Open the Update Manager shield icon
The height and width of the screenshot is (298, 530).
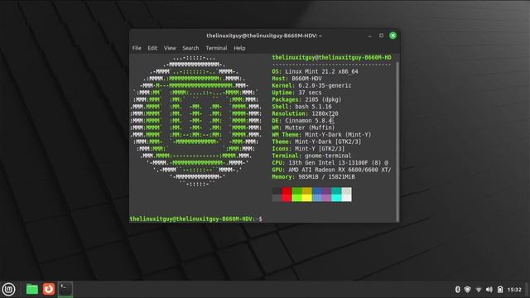click(467, 290)
